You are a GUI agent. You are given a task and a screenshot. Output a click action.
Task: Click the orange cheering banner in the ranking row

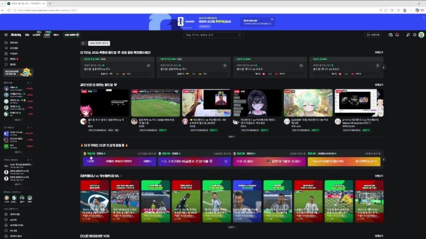pyautogui.click(x=344, y=161)
